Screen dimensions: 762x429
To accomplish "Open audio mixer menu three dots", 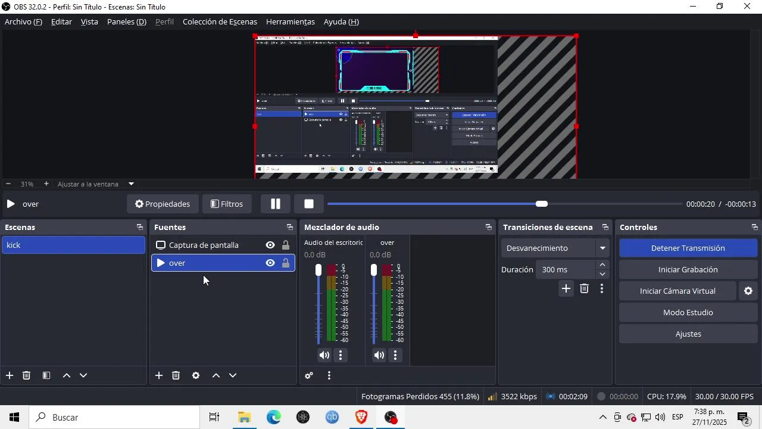I will coord(329,375).
